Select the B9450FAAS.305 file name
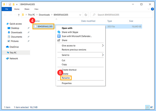The height and width of the screenshot is (111, 156). (x=45, y=26)
